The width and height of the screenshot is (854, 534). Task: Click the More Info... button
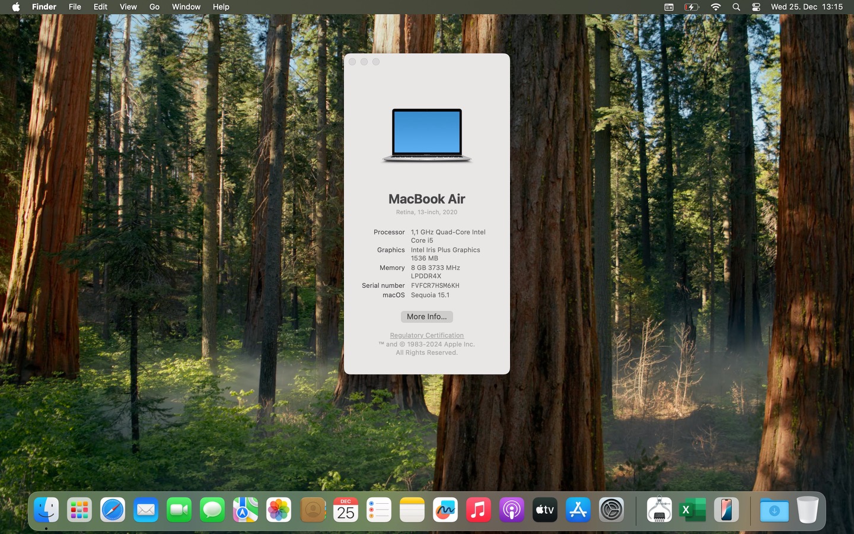tap(427, 317)
